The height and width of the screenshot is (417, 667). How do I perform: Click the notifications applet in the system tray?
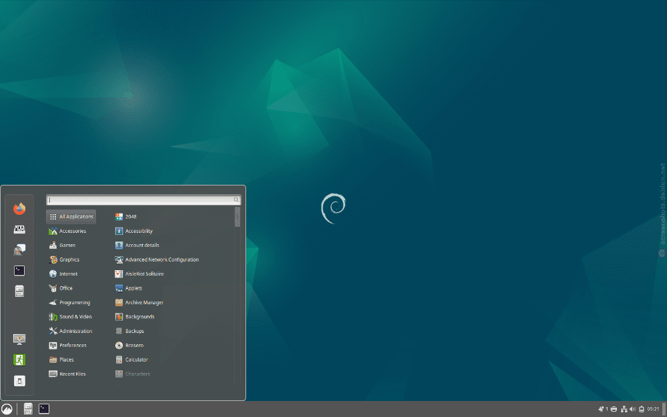[601, 408]
